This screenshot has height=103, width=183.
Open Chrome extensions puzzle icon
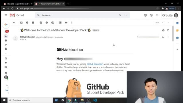163,8
